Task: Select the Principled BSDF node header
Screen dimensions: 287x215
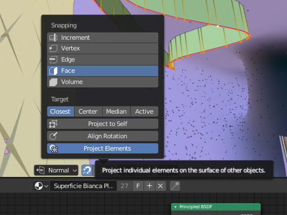Action: (216, 207)
